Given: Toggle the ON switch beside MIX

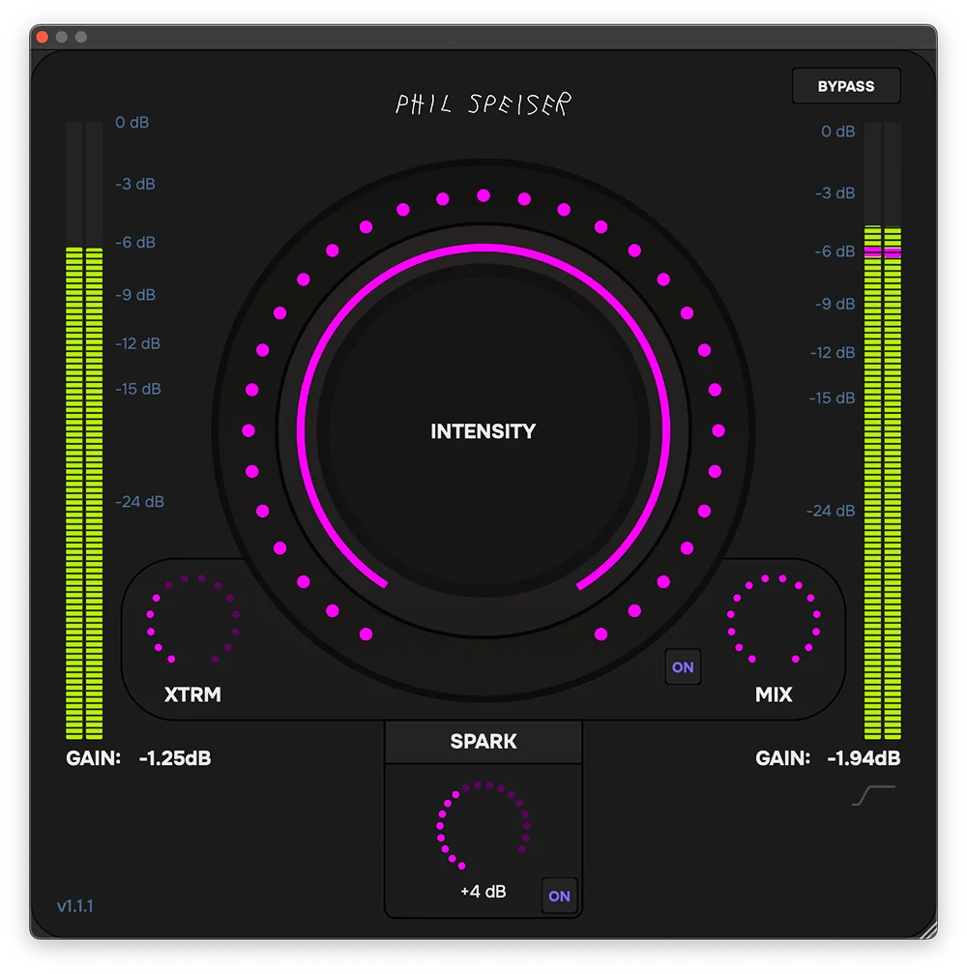Looking at the screenshot, I should tap(683, 667).
